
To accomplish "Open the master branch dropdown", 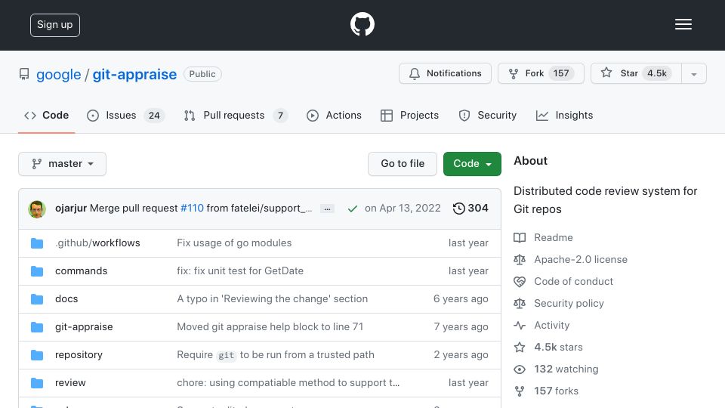I will click(x=63, y=164).
